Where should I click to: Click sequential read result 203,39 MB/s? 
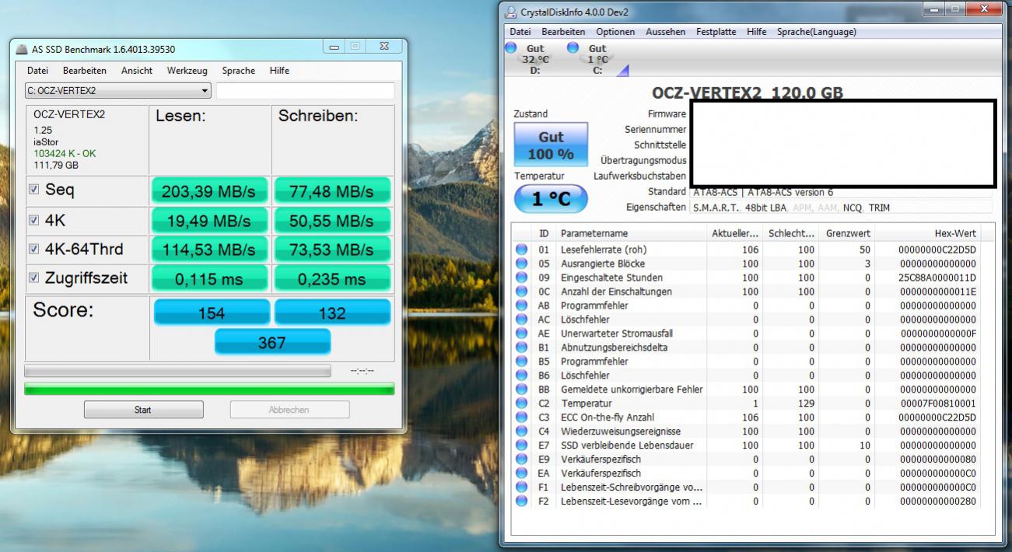[209, 191]
